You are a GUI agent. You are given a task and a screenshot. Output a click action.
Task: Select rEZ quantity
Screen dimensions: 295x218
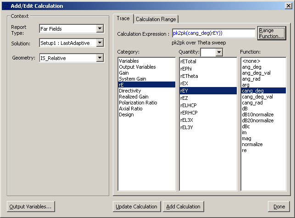208,98
